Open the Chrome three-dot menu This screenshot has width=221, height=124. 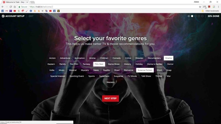click(218, 7)
